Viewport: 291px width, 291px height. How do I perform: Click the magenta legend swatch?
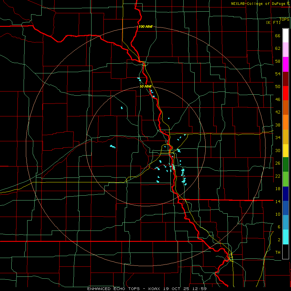pos(286,64)
